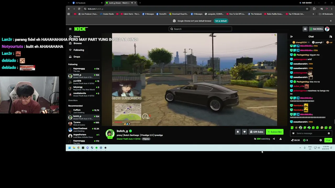
Task: Open the user profile avatar menu
Action: 327,29
